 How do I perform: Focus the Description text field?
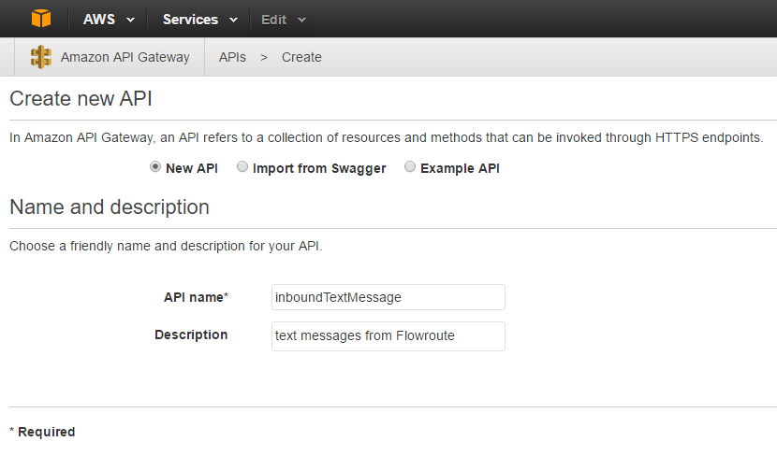pos(388,336)
